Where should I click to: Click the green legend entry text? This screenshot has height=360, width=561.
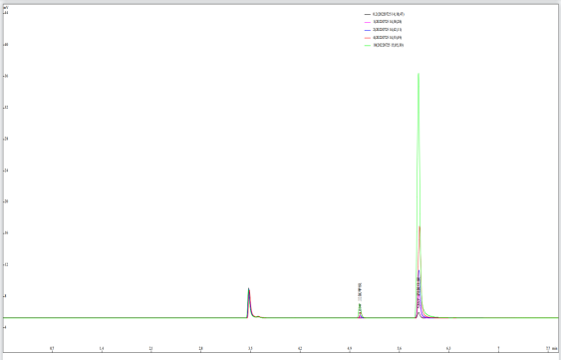pos(389,46)
